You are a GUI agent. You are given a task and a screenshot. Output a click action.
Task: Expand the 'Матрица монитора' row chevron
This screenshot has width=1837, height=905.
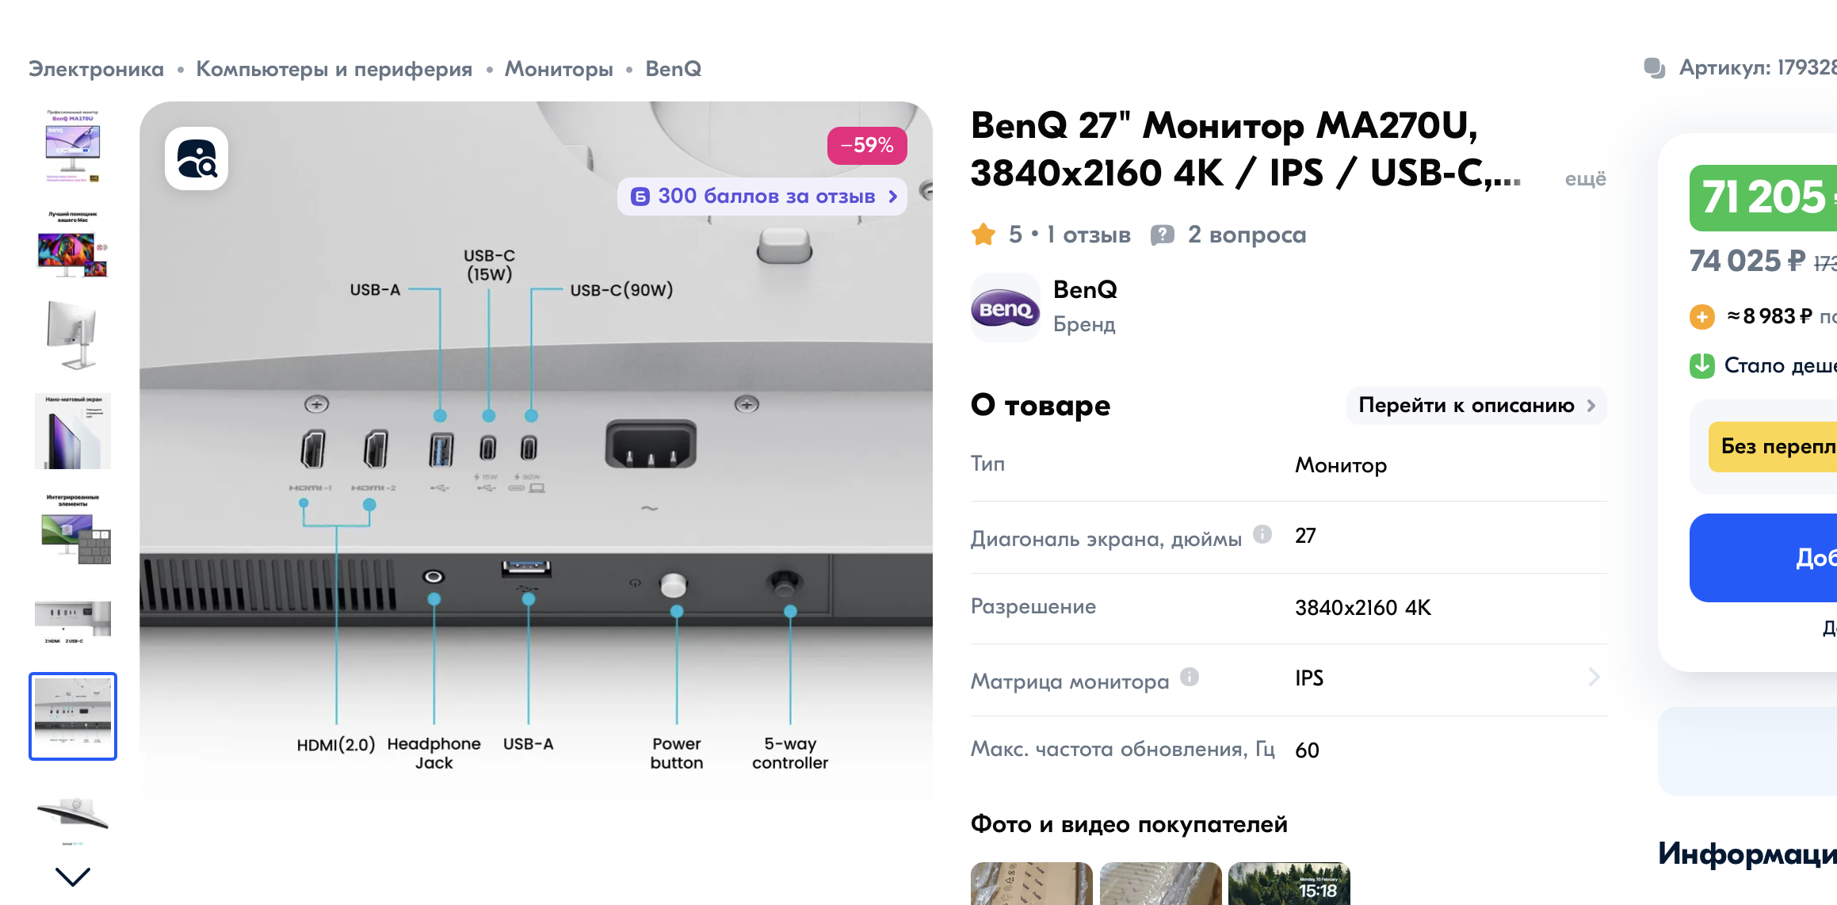[1594, 678]
